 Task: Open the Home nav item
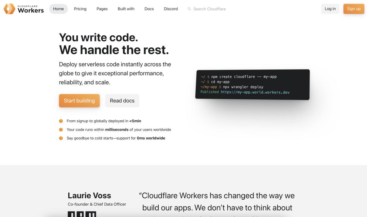coord(58,9)
